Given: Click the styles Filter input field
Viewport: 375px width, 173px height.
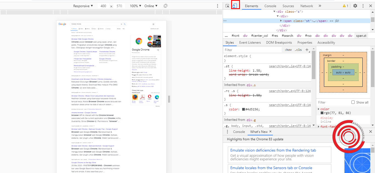Looking at the screenshot, I should click(253, 50).
